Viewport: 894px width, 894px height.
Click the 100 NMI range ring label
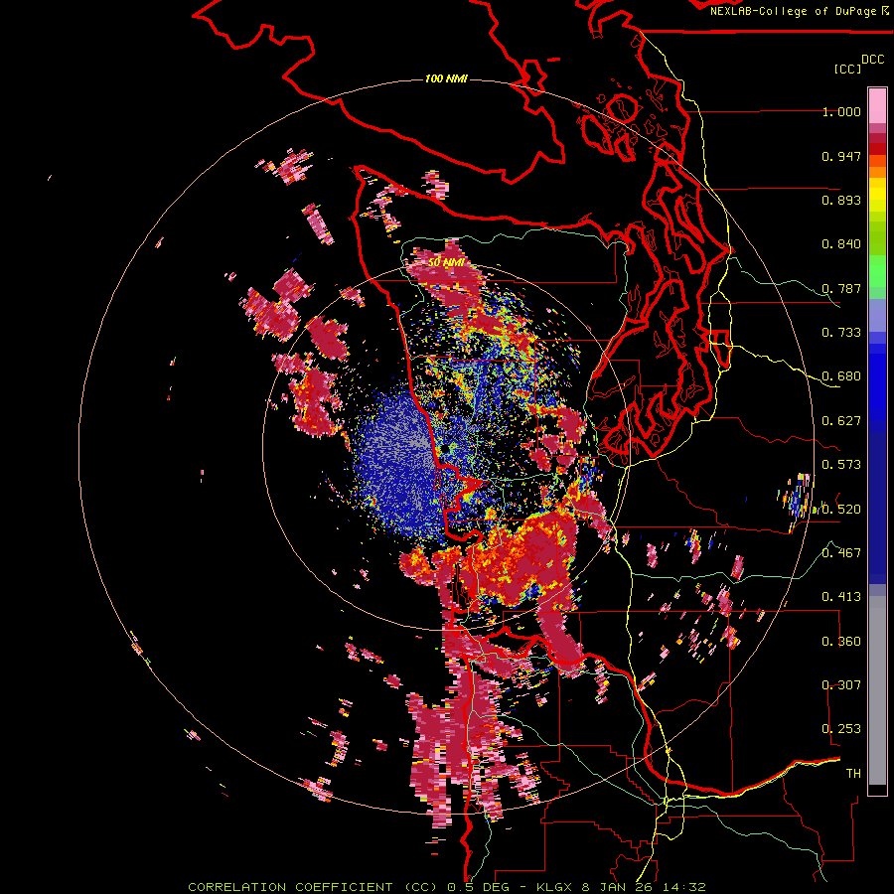[x=446, y=78]
